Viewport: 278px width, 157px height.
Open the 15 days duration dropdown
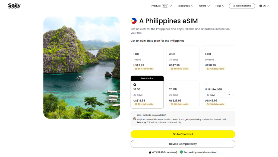coord(219,95)
